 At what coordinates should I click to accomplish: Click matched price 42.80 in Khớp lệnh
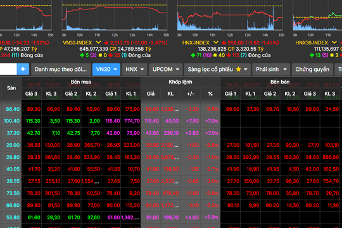pyautogui.click(x=152, y=133)
